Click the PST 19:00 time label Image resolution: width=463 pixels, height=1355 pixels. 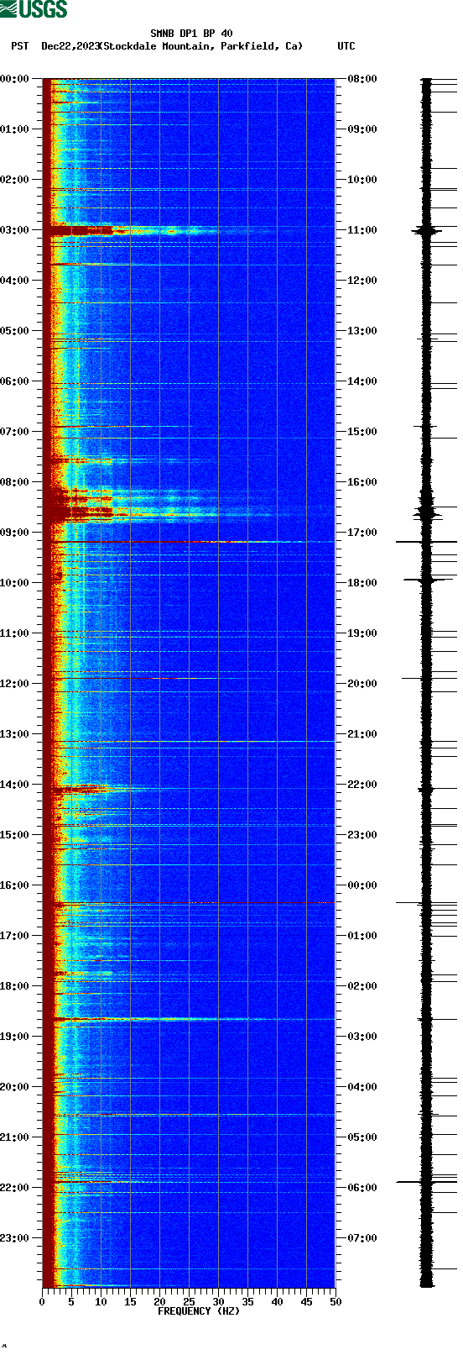click(15, 1037)
